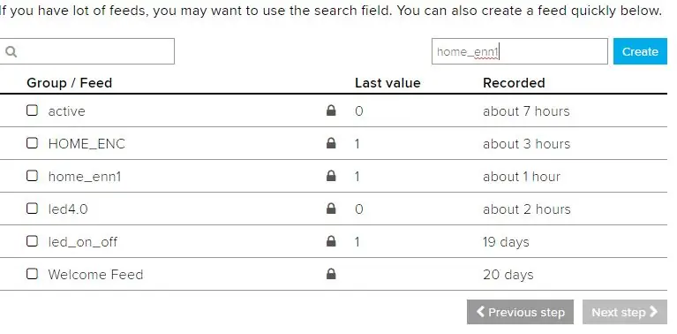Select the home_enn1 feed checkbox
Screen dimensions: 677x334
(32, 176)
